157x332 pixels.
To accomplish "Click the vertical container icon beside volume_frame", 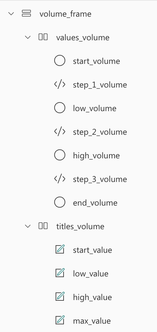I will (x=26, y=13).
